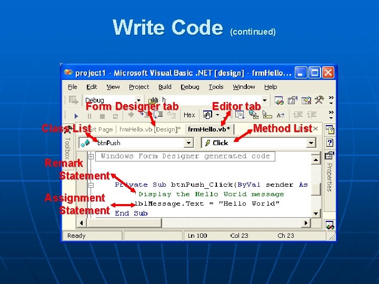Switch to frmHello.vb [Design] tab
The height and width of the screenshot is (284, 379).
[150, 129]
